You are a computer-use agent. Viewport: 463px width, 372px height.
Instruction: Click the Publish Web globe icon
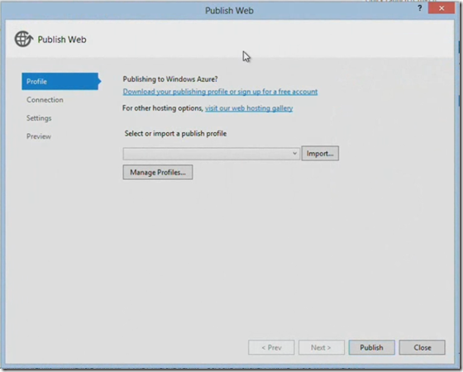(x=24, y=39)
